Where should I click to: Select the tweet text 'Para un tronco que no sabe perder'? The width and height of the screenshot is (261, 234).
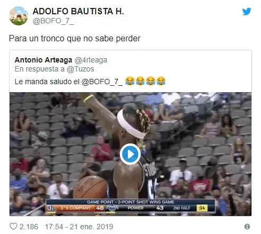tap(75, 39)
